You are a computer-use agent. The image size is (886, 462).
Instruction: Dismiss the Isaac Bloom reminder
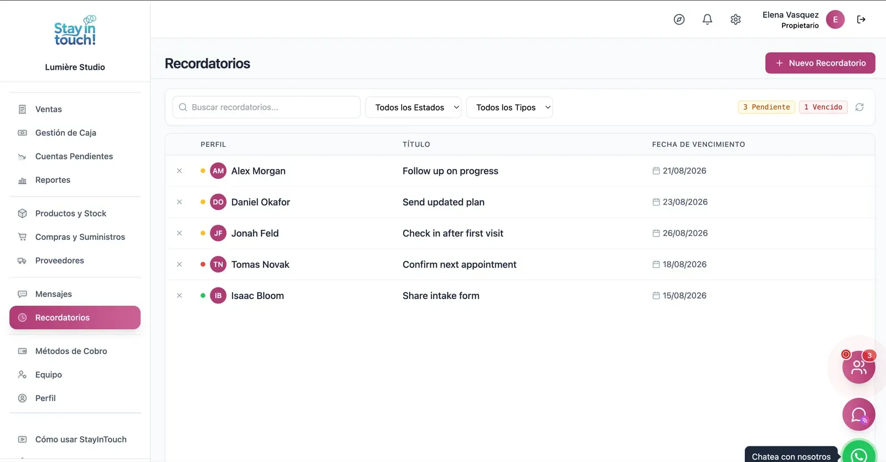click(179, 296)
